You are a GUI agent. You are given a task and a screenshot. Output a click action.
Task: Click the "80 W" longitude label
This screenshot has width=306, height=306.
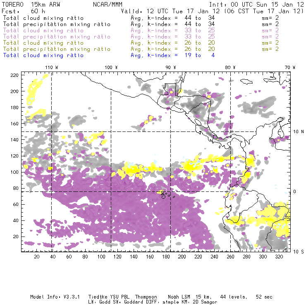tap(230, 67)
